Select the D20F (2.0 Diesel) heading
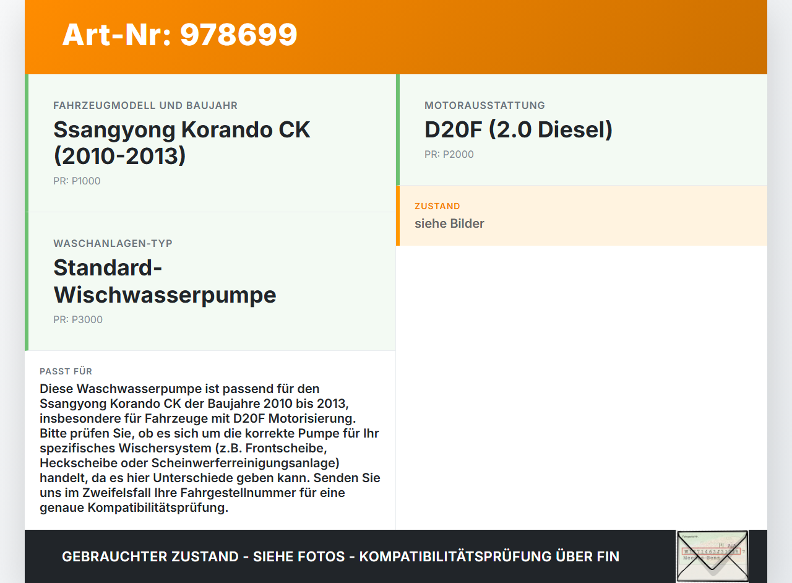 [518, 130]
